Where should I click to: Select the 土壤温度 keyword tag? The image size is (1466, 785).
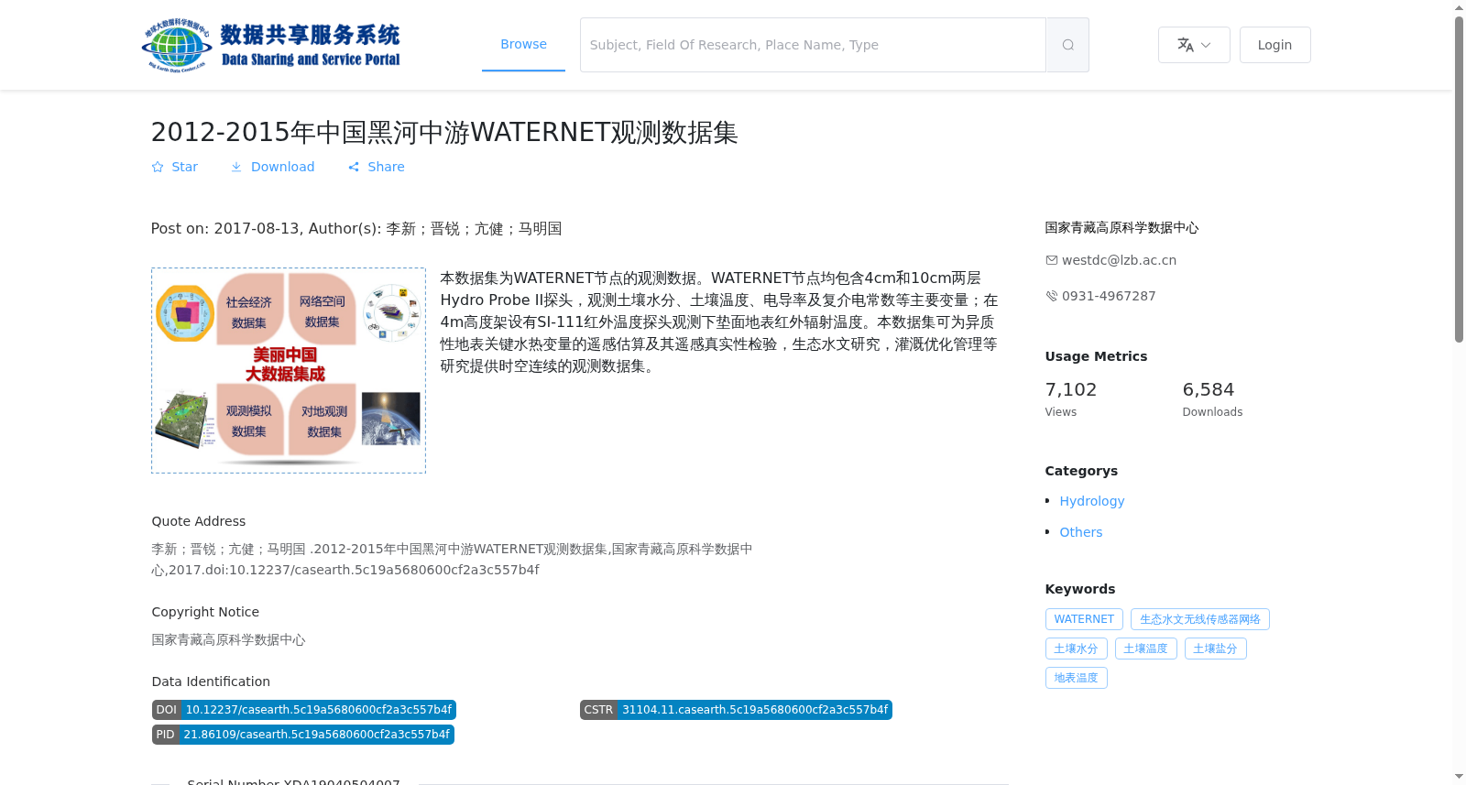[x=1146, y=649]
